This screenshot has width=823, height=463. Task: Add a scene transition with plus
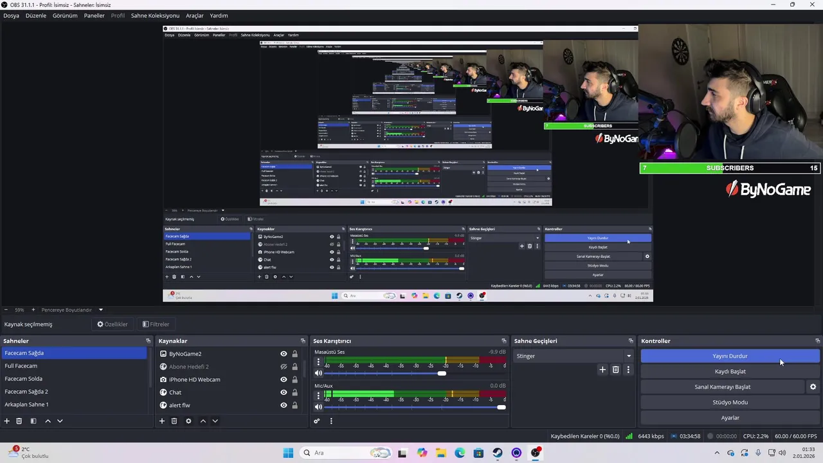[602, 370]
